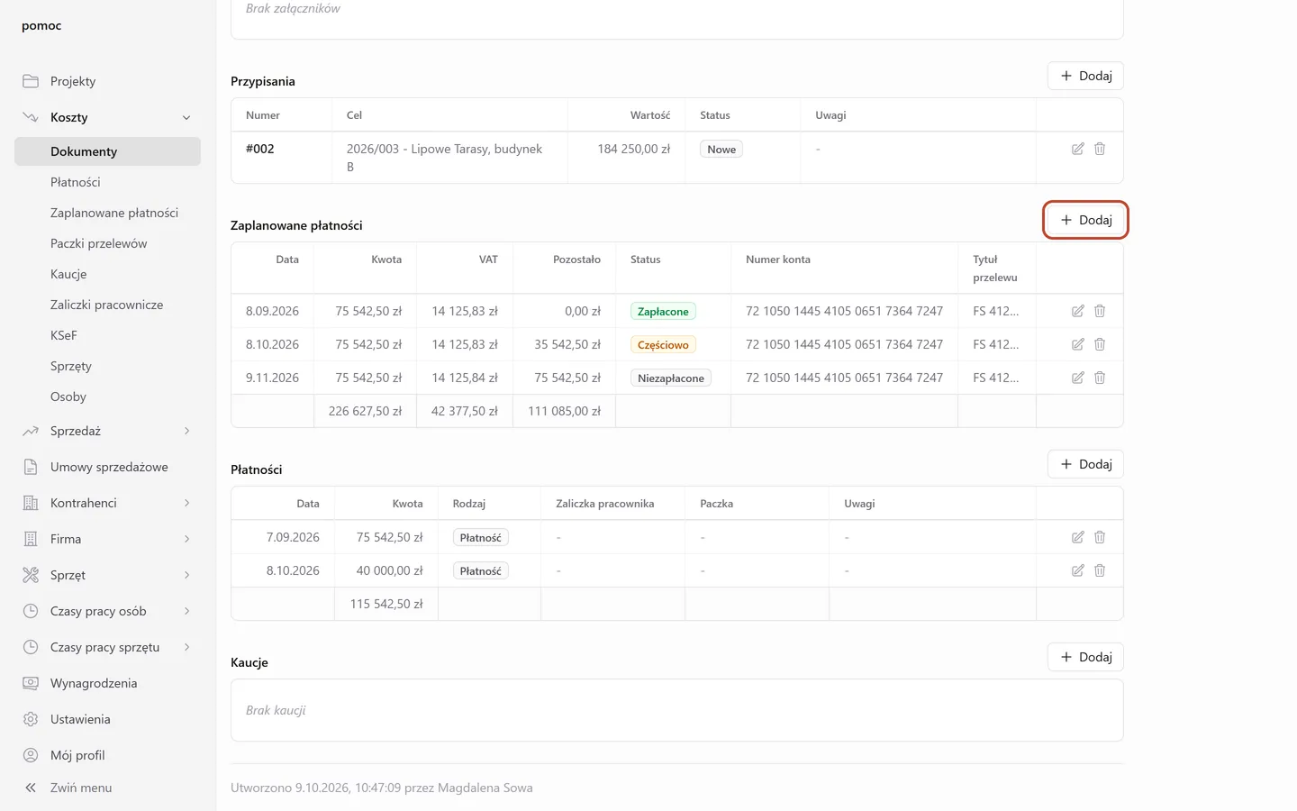The height and width of the screenshot is (811, 1297).
Task: Delete the 7.09.2026 payment entry
Action: pyautogui.click(x=1100, y=537)
